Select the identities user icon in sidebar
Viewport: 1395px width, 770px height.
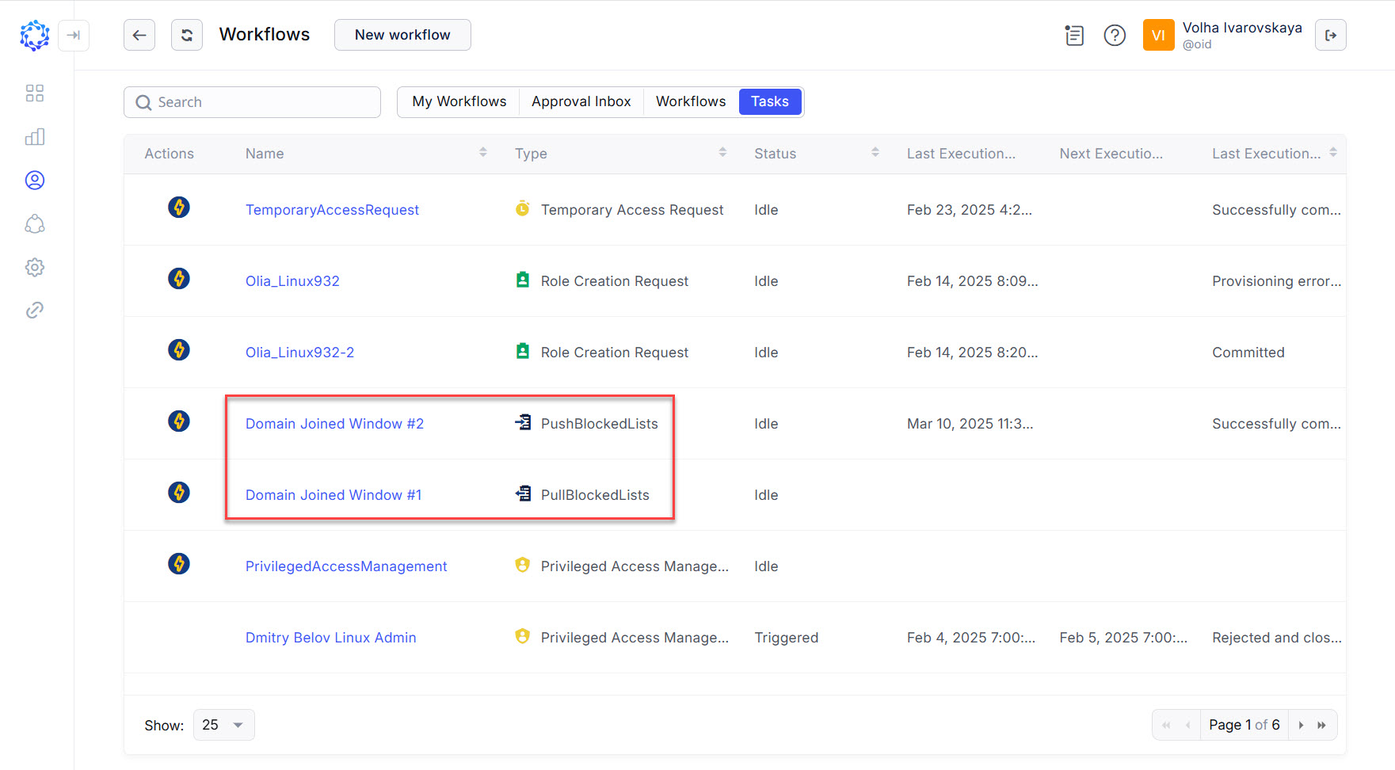(34, 180)
